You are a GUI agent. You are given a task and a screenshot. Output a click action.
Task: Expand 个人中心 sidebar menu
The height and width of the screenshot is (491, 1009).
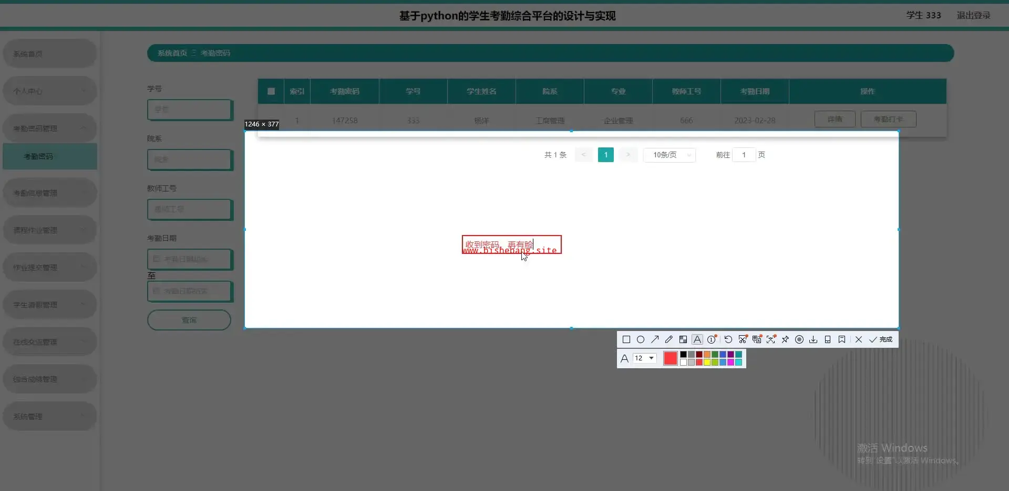point(50,91)
